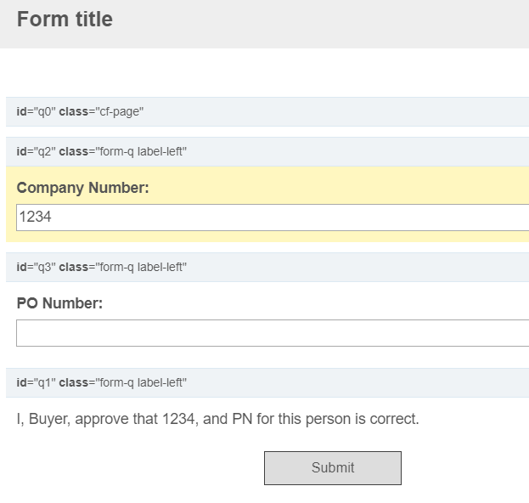The image size is (529, 503).
Task: Focus the empty PO Number field
Action: [x=273, y=333]
